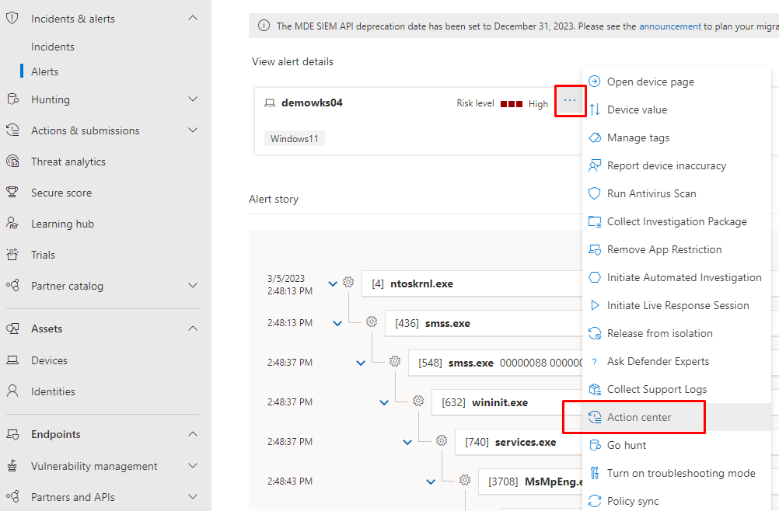Expand the Vulnerability management group
This screenshot has width=779, height=511.
[193, 466]
